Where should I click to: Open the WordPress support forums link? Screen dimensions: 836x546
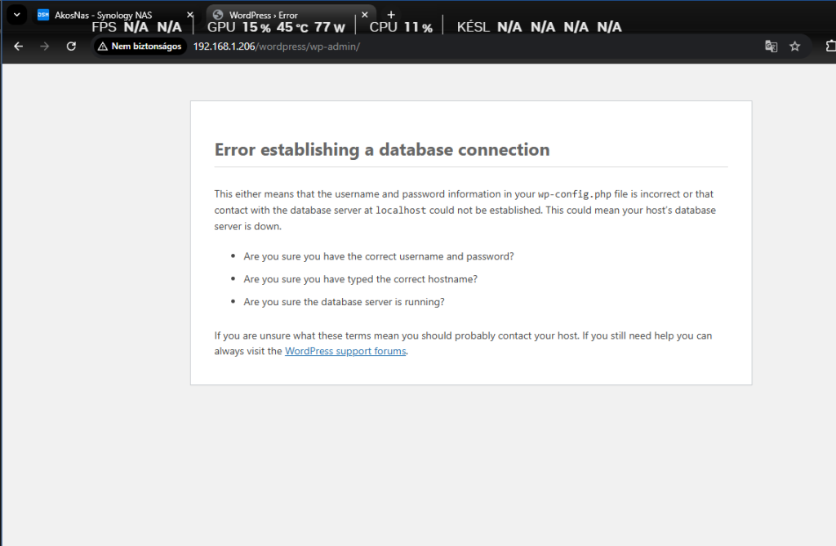345,351
